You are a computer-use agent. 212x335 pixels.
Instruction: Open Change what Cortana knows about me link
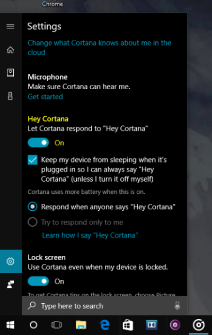coord(100,48)
